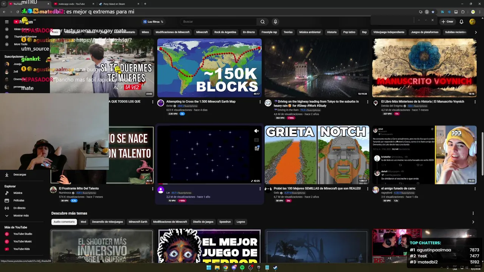Expand Mostrar más in the sidebar
Screen dimensions: 484x272
tap(21, 216)
